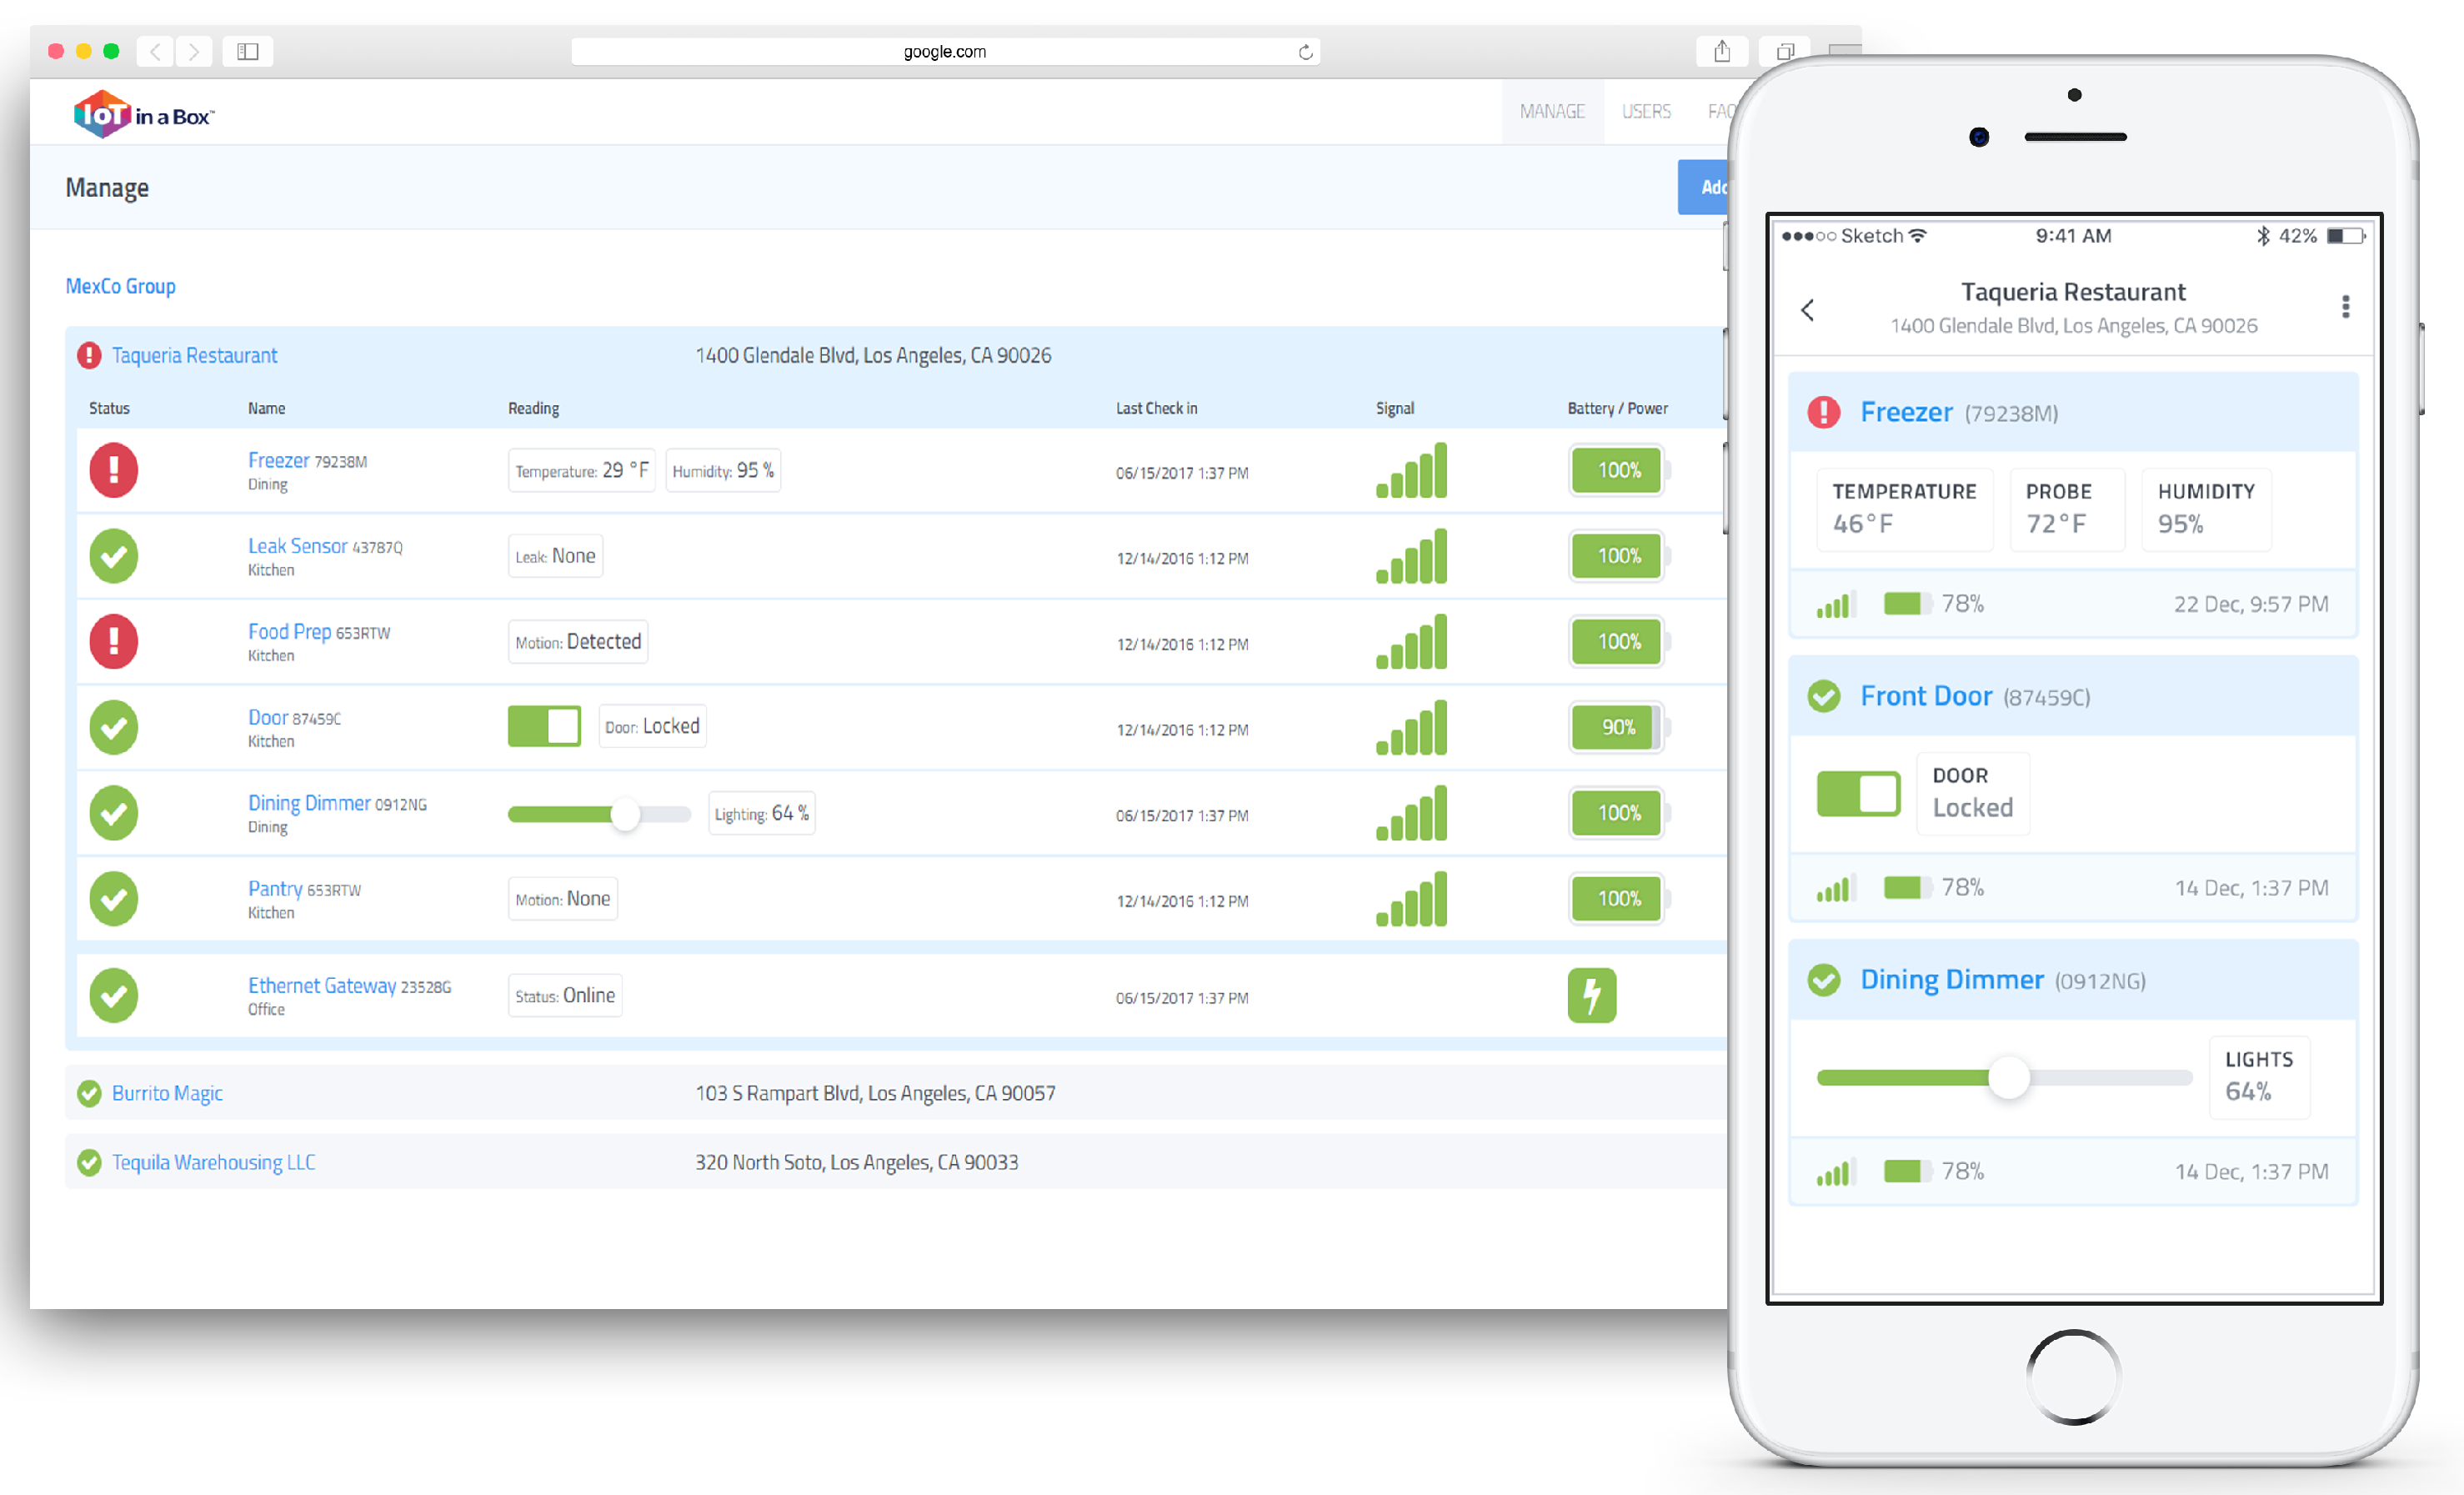Screen dimensions: 2464x1495
Task: Click the browser share icon
Action: tap(1721, 51)
